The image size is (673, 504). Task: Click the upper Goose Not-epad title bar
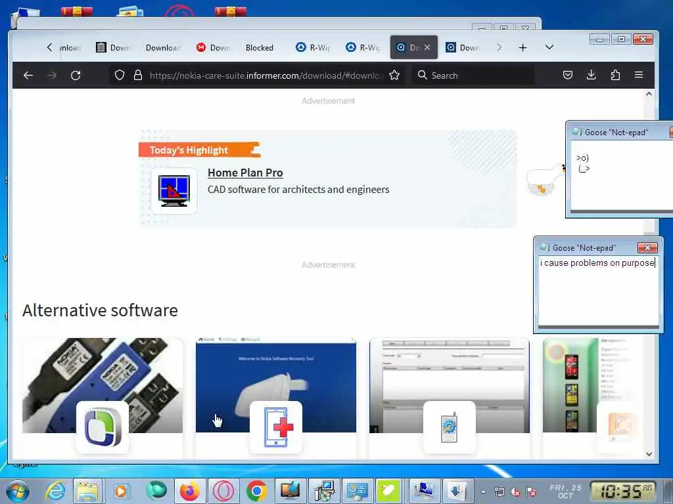(618, 133)
